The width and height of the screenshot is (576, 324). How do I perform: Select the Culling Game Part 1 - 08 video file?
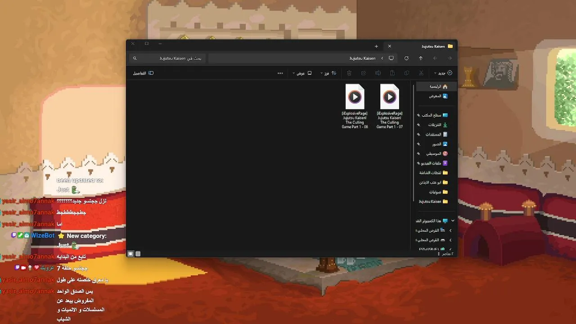pos(355,107)
